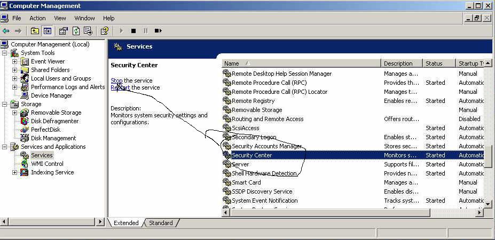The width and height of the screenshot is (495, 240).
Task: Sort by the Description column header
Action: click(402, 63)
